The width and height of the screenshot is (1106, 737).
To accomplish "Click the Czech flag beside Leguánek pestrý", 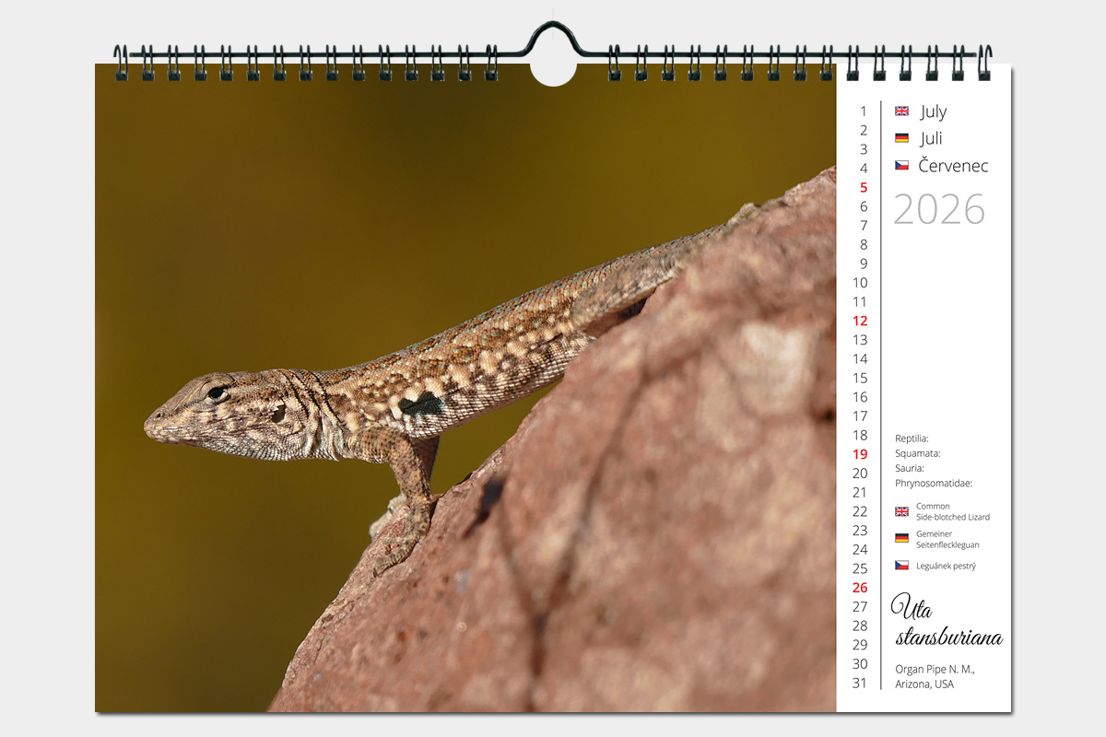I will click(x=901, y=566).
